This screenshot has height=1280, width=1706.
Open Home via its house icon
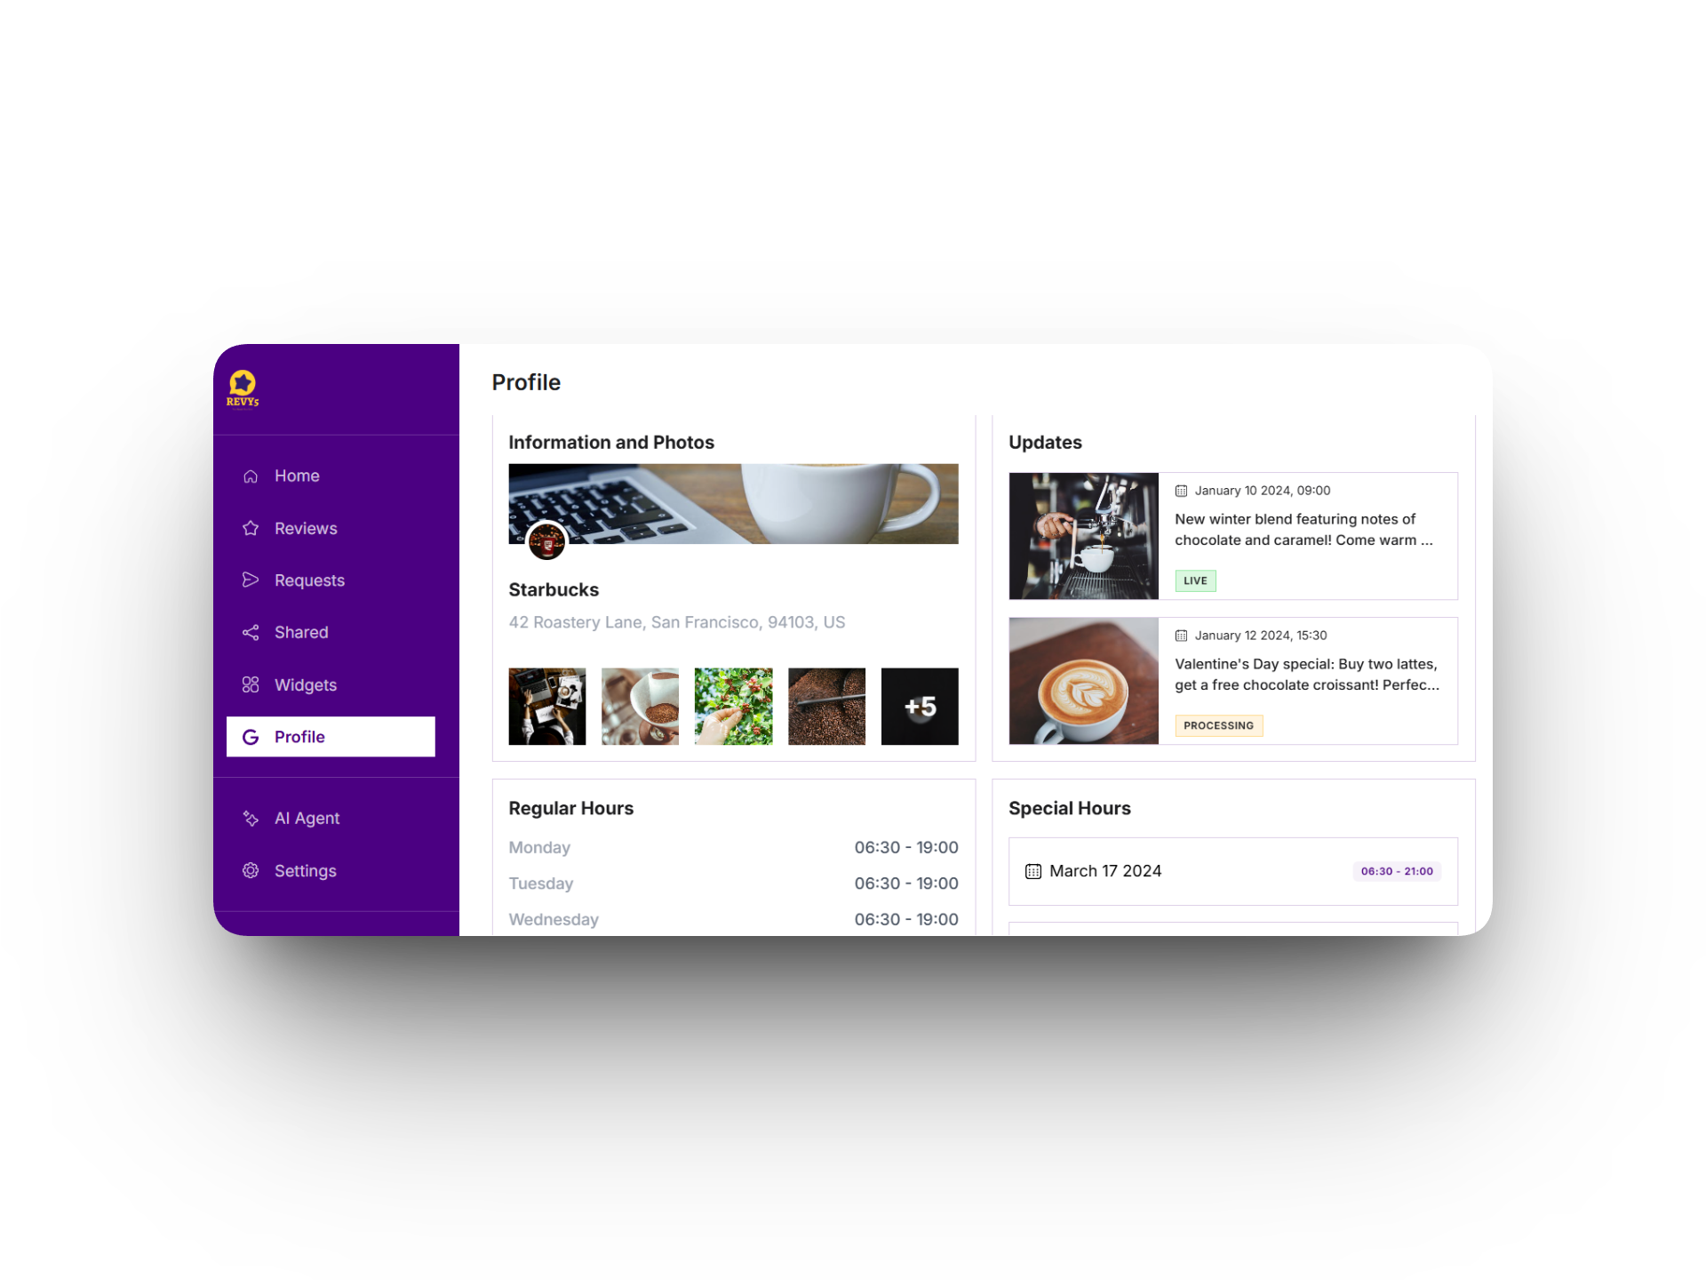point(251,476)
